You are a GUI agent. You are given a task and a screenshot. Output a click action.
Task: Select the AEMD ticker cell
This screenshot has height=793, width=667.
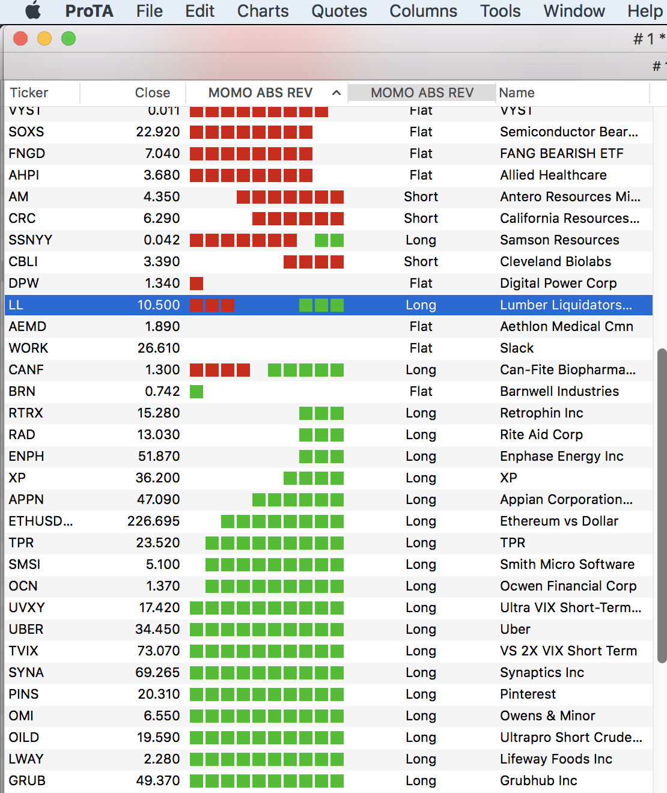[x=28, y=327]
